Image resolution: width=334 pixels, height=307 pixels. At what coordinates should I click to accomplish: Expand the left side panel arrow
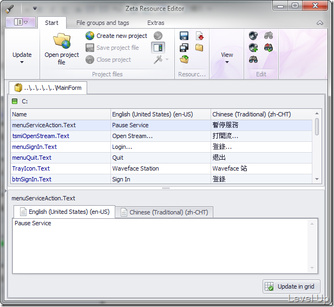(6, 191)
